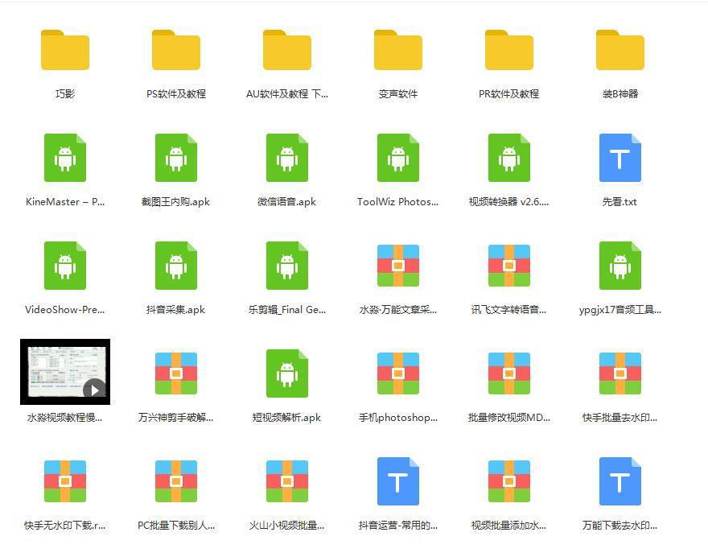Image resolution: width=708 pixels, height=557 pixels.
Task: Click the ToolWiz Photos... file name
Action: pyautogui.click(x=397, y=202)
